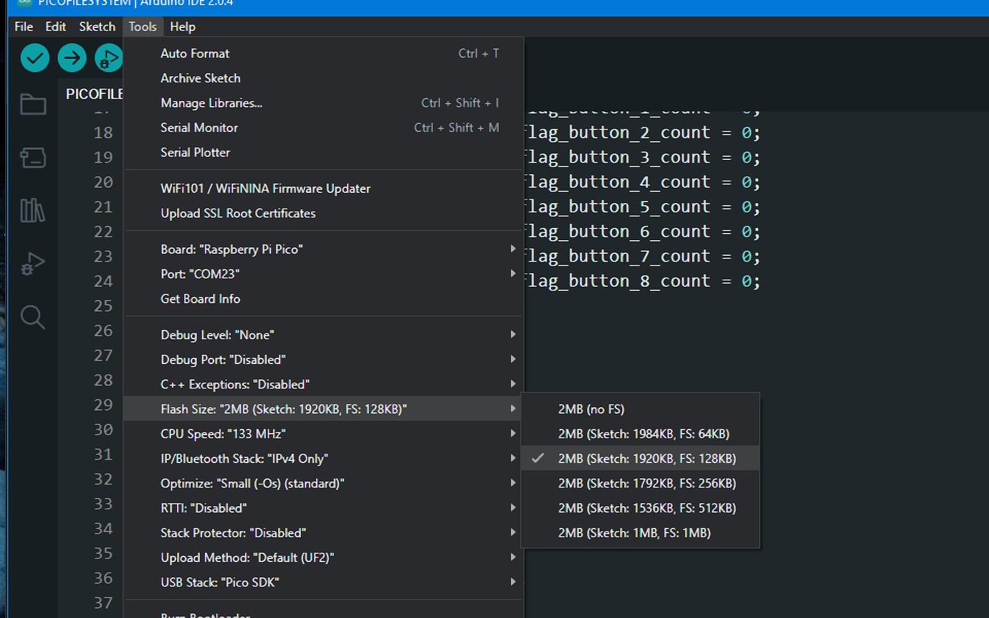Open the Serial Plotter

point(195,152)
